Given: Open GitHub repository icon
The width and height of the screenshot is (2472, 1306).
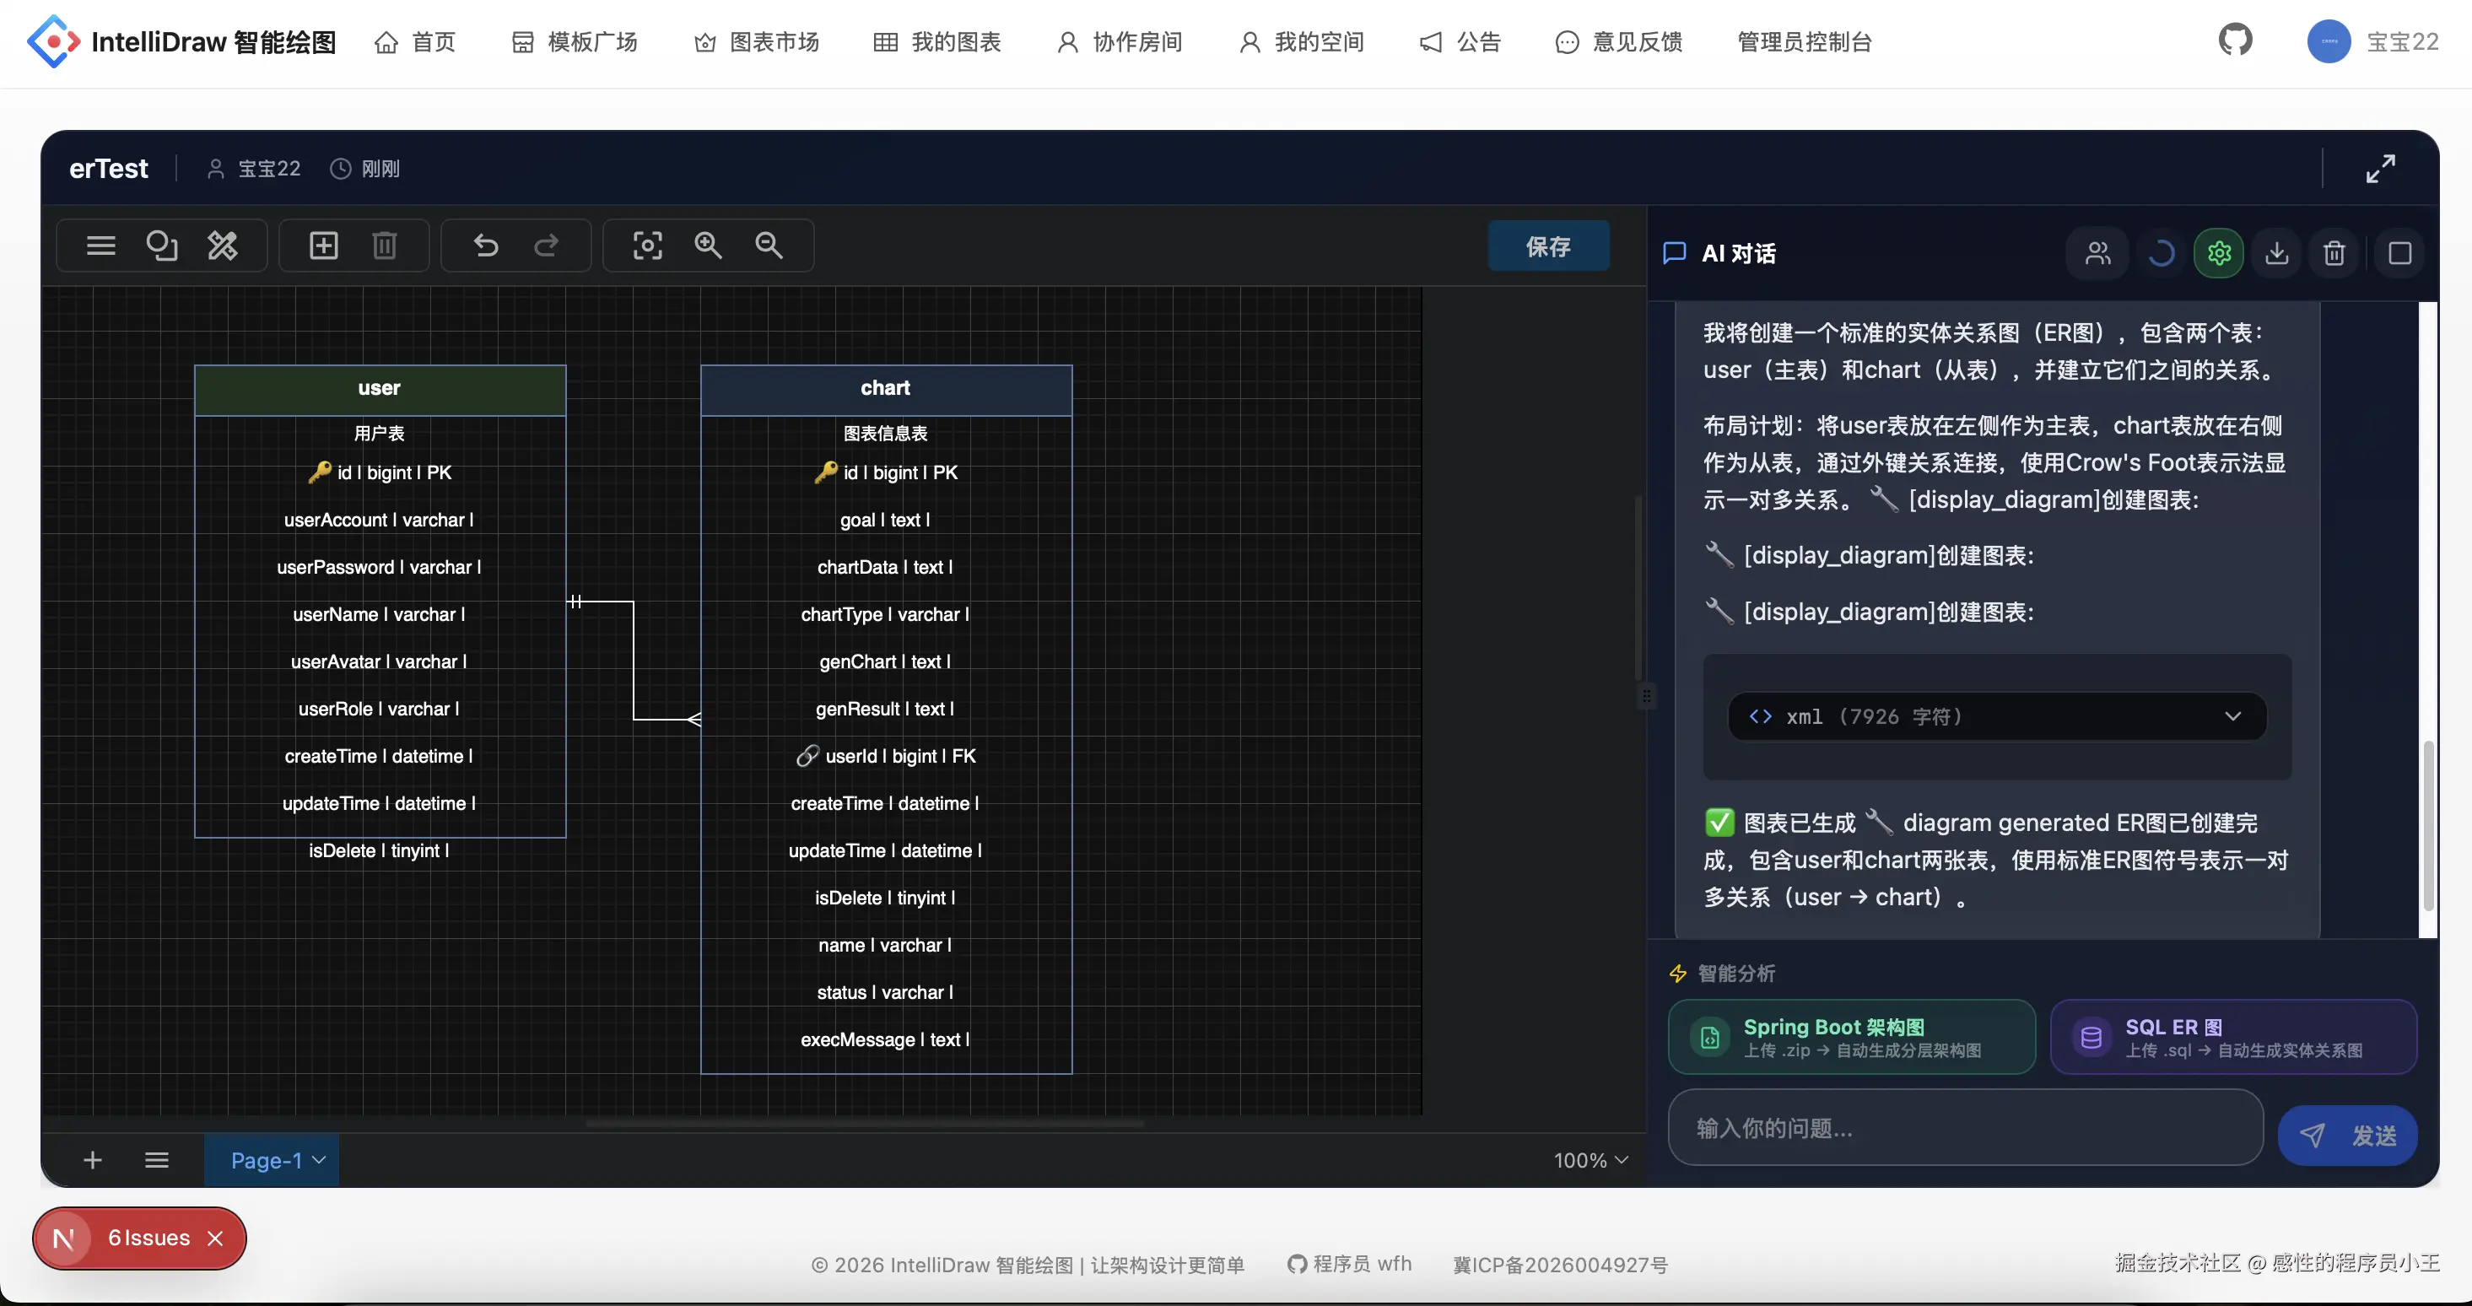Looking at the screenshot, I should (2235, 40).
